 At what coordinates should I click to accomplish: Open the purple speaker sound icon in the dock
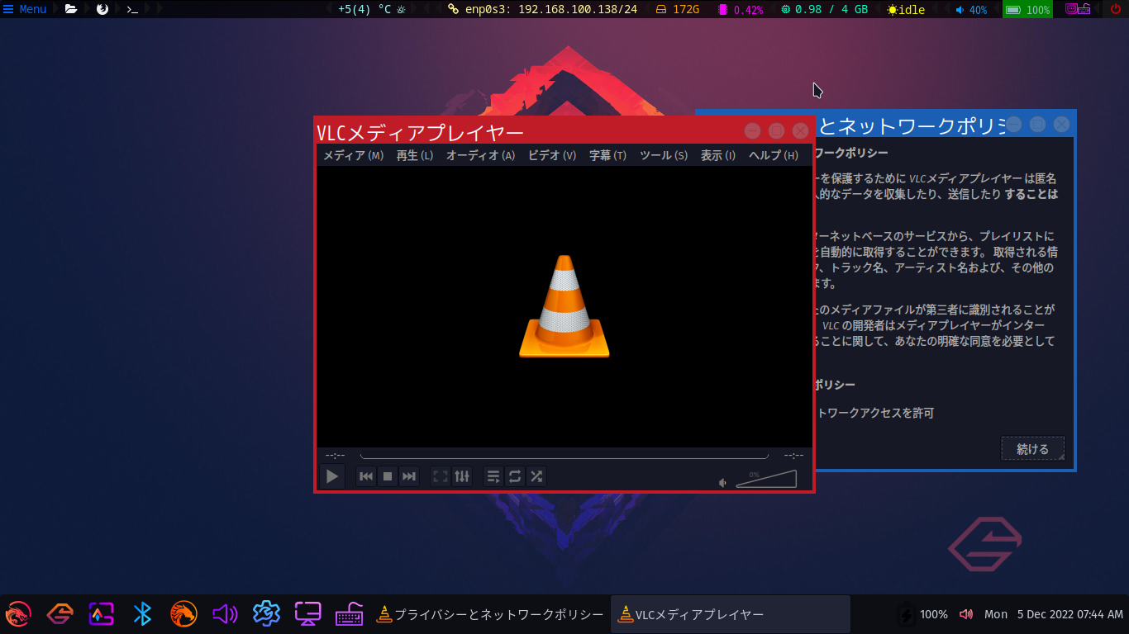(x=225, y=614)
